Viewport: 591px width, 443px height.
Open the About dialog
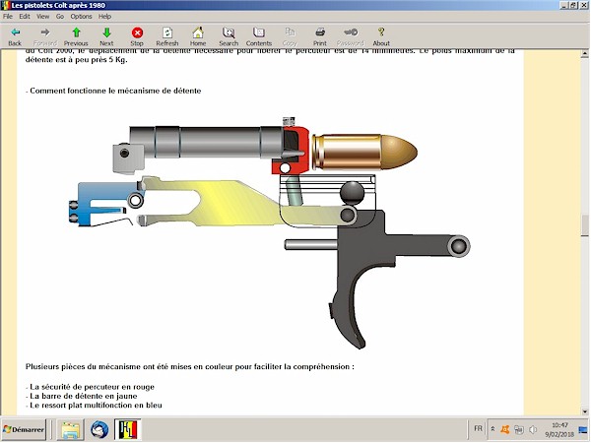click(x=381, y=36)
